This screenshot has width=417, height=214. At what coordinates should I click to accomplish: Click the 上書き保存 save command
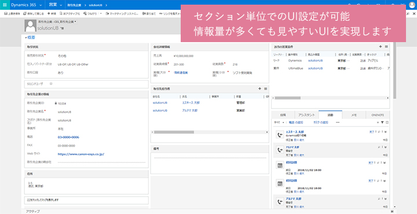coord(12,13)
